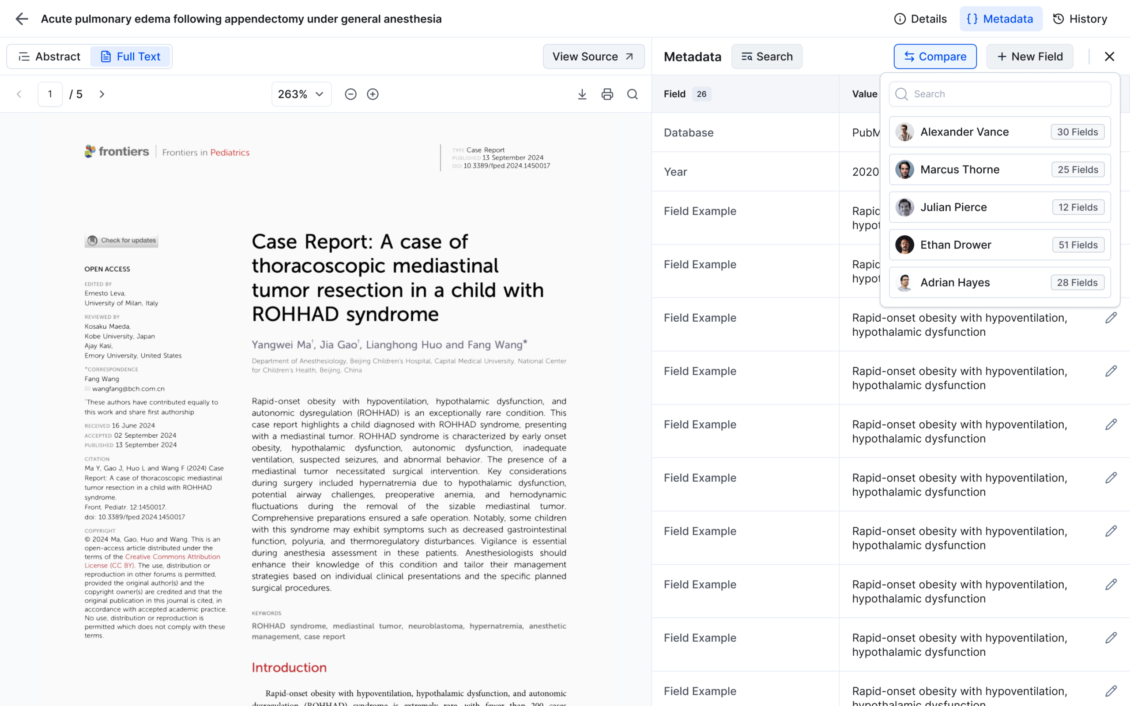
Task: Click the compare Search input field
Action: pos(1000,94)
